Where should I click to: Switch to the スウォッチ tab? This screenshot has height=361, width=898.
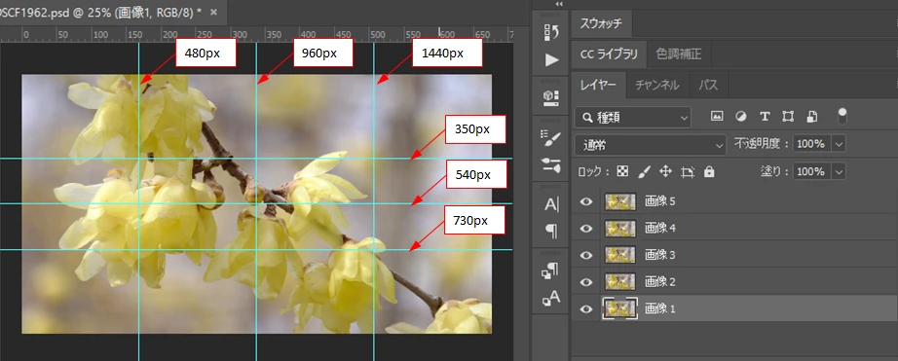coord(601,24)
